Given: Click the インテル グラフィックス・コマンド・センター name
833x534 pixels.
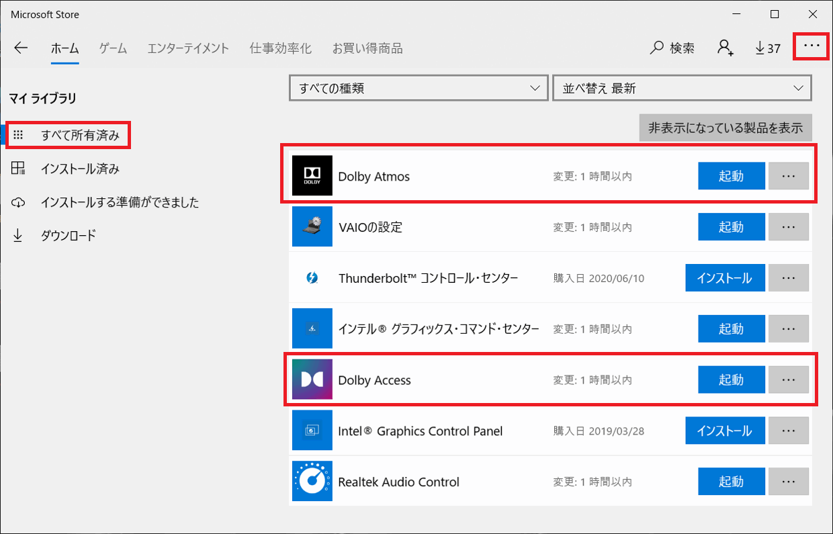Looking at the screenshot, I should (439, 329).
